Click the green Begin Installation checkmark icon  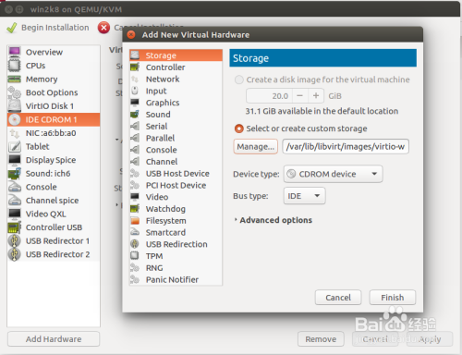tap(12, 28)
